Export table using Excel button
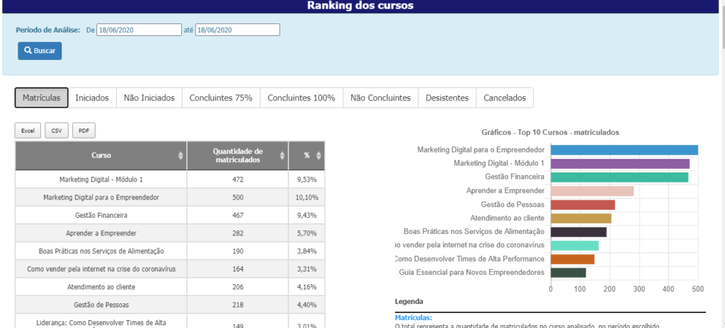This screenshot has height=328, width=725. [x=28, y=131]
